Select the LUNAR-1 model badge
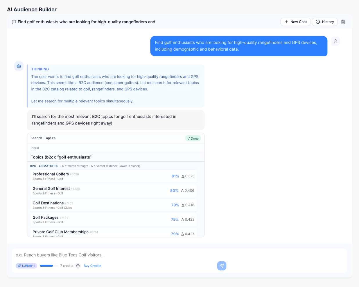 (x=26, y=266)
